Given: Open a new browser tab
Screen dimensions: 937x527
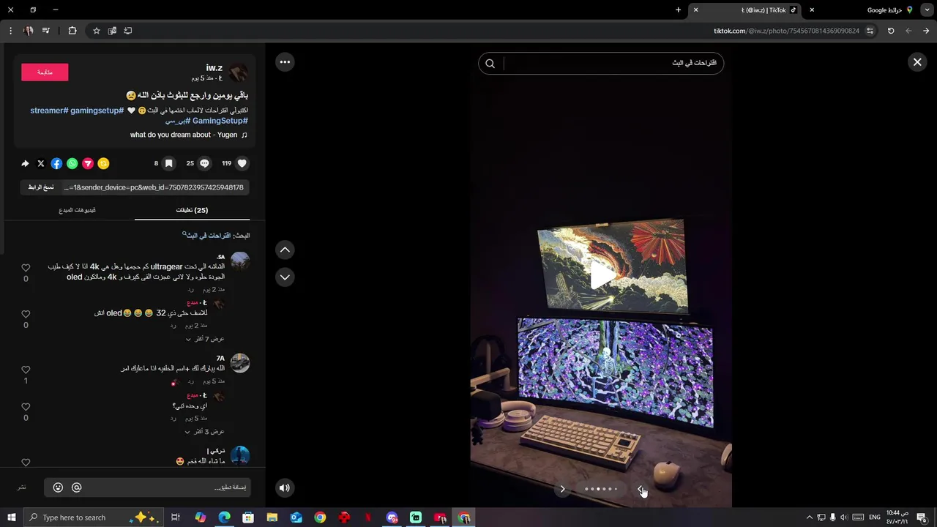Looking at the screenshot, I should 678,10.
